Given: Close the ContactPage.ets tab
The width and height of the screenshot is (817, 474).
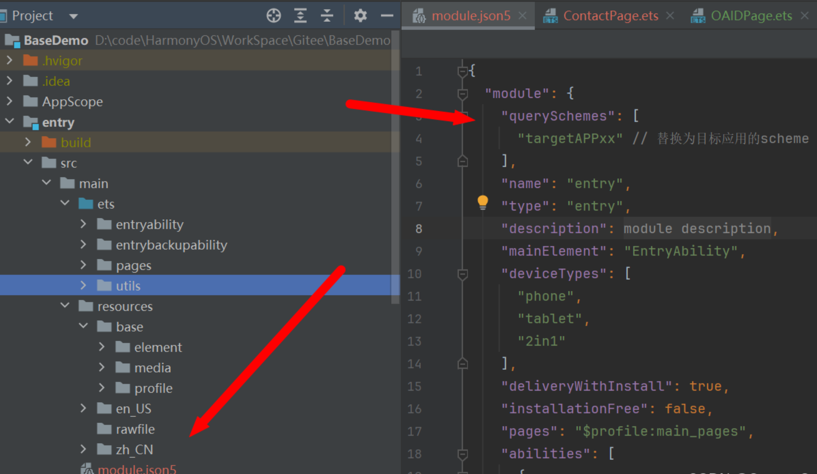Looking at the screenshot, I should click(x=670, y=16).
